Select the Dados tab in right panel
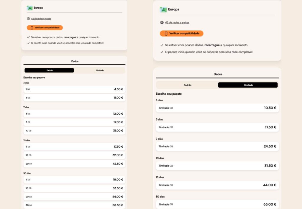Screen dimensions: 302x209 [x=218, y=74]
